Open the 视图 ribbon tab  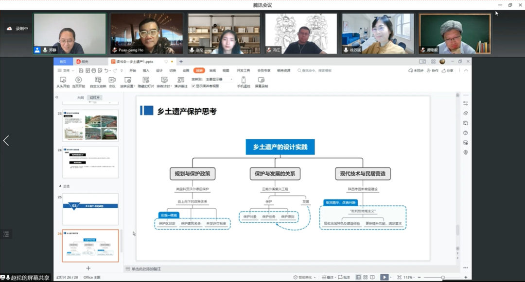(x=226, y=70)
